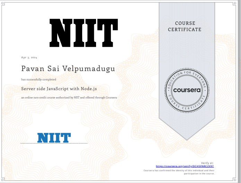Click the small blue NIIT logo
Viewport: 241px width, 183px height.
(x=54, y=138)
